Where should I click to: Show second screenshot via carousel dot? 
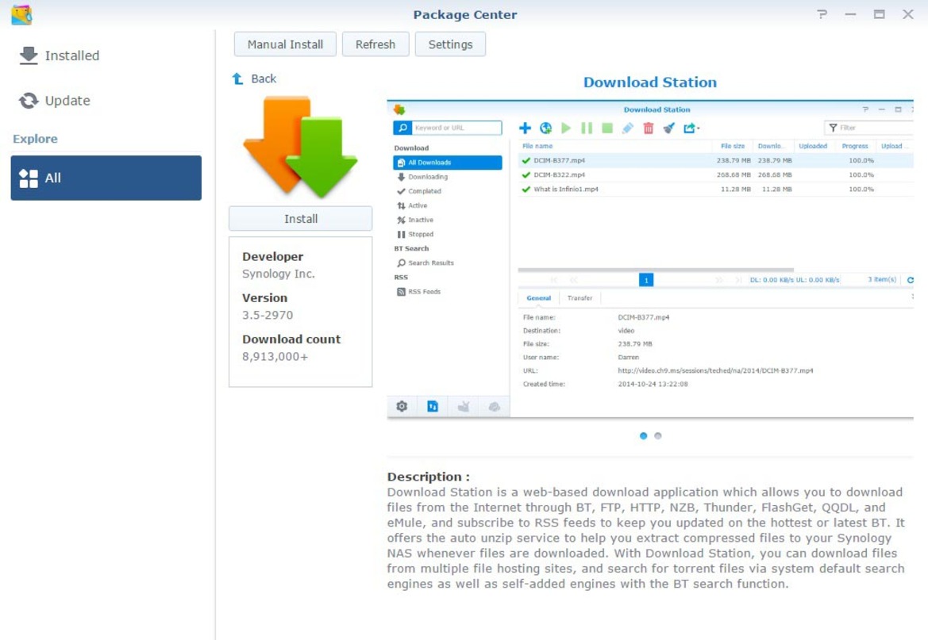pos(657,436)
